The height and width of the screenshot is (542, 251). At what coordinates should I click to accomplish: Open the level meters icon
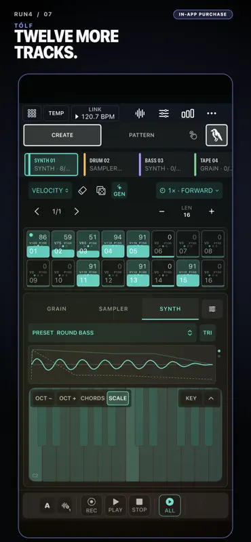188,113
